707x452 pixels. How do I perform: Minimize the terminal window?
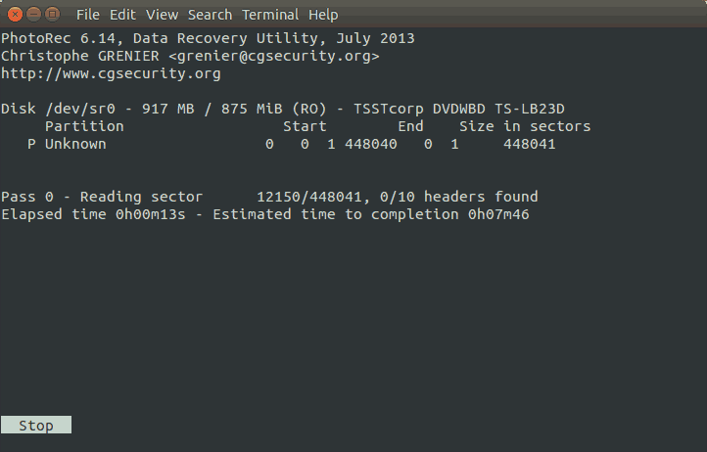tap(31, 14)
